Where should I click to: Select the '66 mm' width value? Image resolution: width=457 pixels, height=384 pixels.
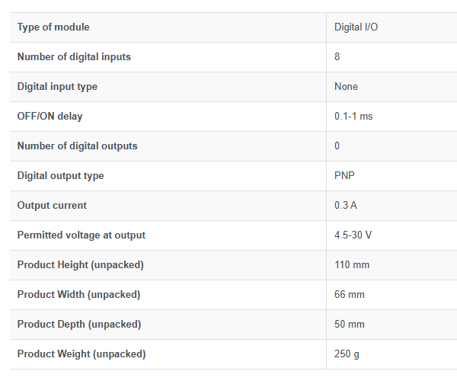[349, 295]
